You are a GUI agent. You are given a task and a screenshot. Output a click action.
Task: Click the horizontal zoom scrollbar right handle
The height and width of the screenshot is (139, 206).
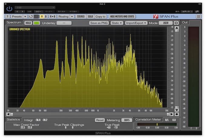click(x=168, y=114)
